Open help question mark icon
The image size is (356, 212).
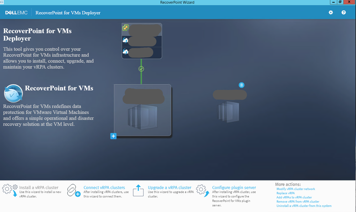tap(344, 12)
